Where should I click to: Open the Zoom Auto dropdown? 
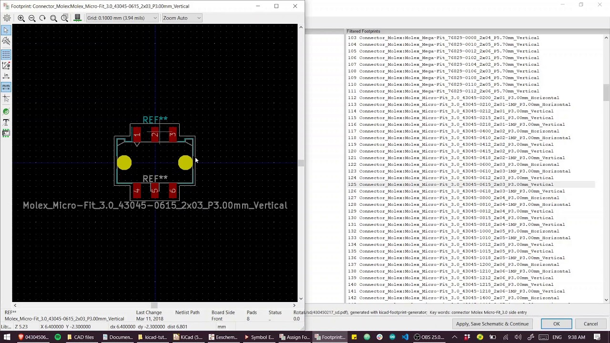(182, 18)
